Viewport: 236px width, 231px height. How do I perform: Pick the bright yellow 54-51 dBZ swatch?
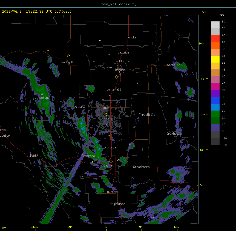point(215,59)
